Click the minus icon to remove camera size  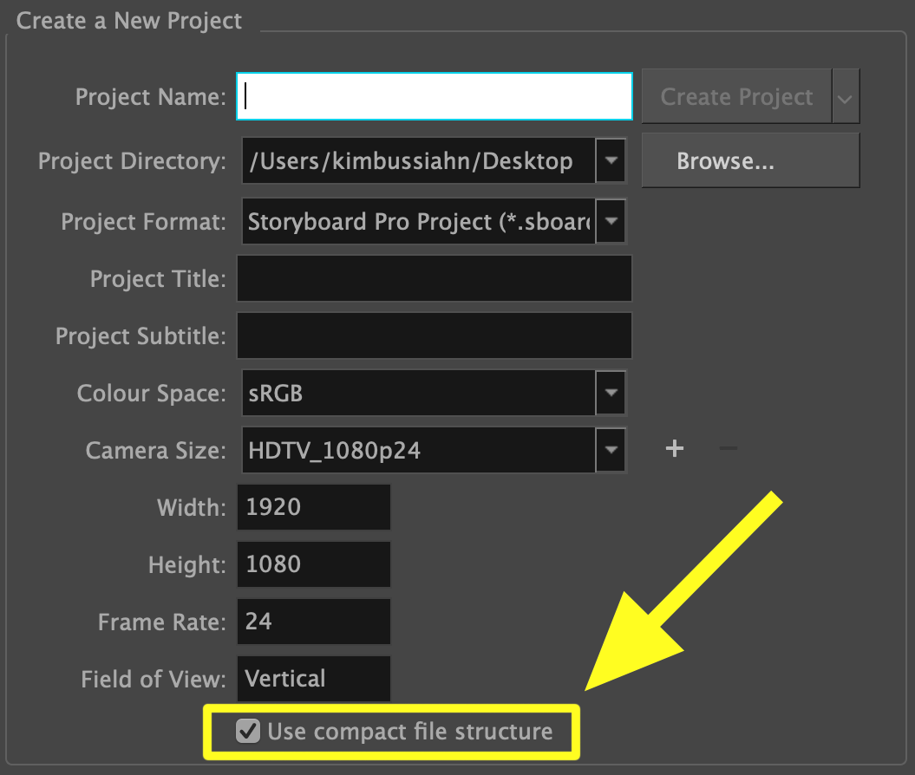tap(729, 448)
